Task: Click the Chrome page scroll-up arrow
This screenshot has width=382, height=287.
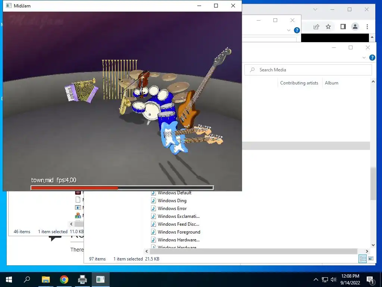Action: [x=372, y=37]
